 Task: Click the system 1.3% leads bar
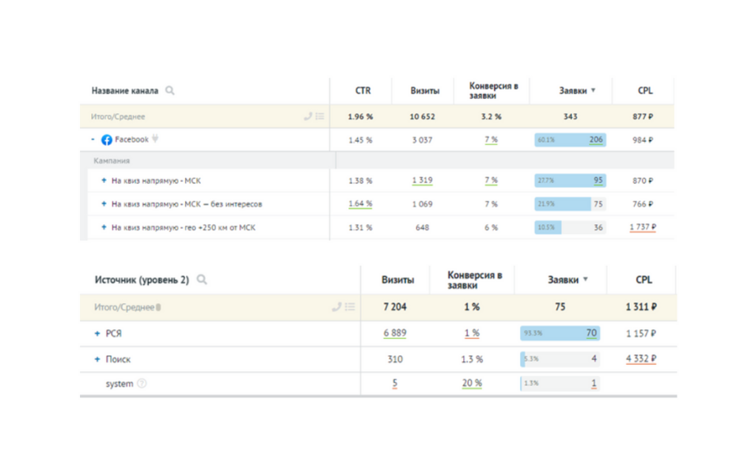(560, 383)
